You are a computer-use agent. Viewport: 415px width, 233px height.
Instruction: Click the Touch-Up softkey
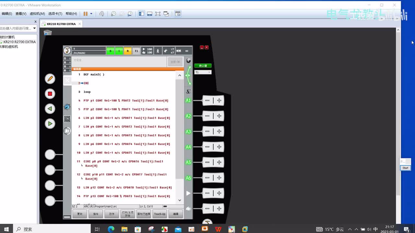click(160, 214)
